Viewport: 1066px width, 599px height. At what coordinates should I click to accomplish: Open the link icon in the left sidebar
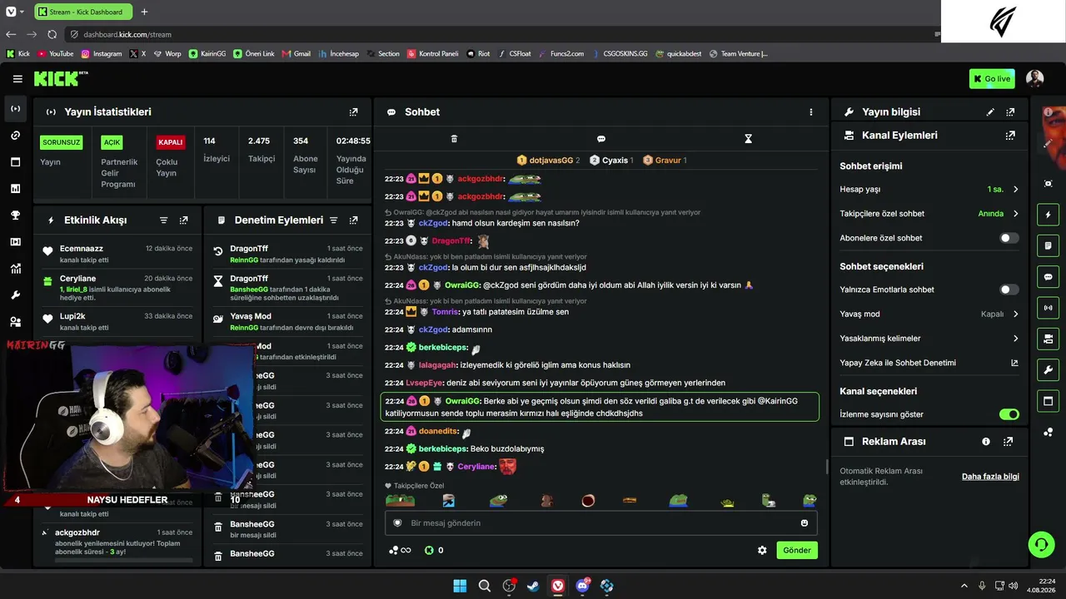(x=16, y=136)
